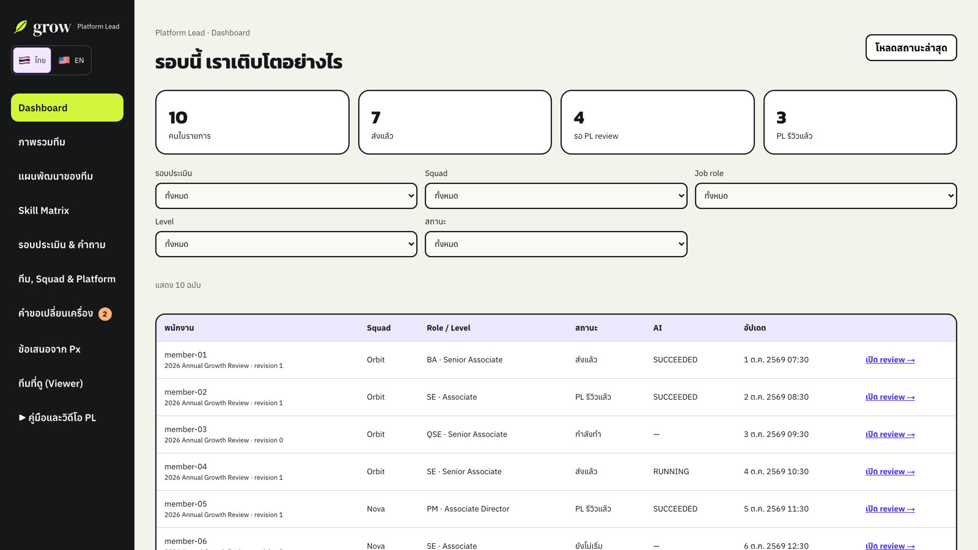Select the คนในรายการ summary card
This screenshot has width=978, height=550.
click(252, 122)
